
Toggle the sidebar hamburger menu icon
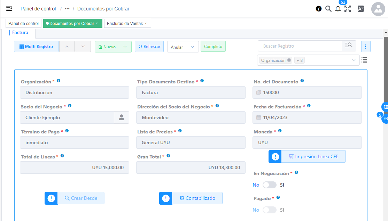tap(9, 9)
